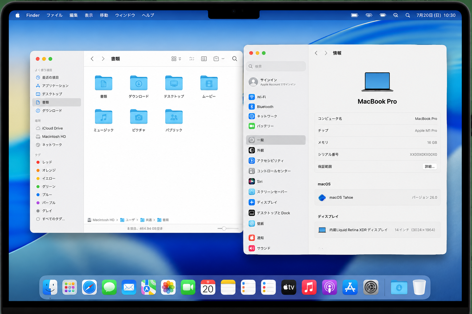Open Mail app in the Dock
This screenshot has height=314, width=472.
click(x=129, y=287)
